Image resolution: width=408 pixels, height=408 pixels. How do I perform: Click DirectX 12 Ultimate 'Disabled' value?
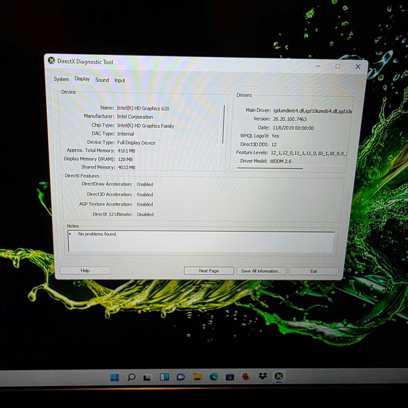(x=145, y=214)
